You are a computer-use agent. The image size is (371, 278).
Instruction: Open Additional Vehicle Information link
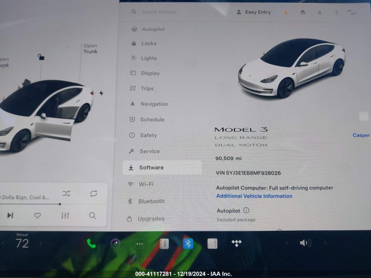coord(254,196)
